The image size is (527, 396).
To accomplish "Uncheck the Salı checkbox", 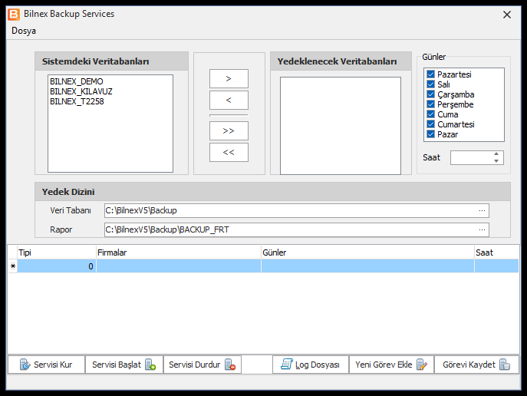I will pyautogui.click(x=430, y=84).
